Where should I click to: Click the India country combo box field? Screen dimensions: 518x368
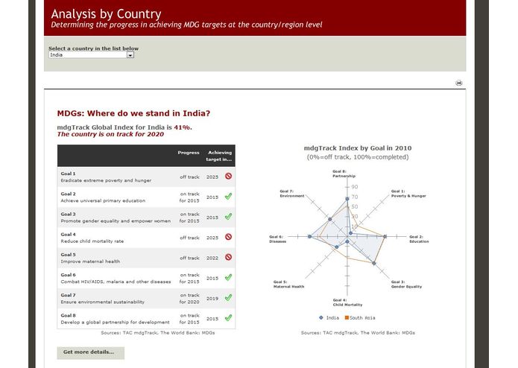click(x=91, y=55)
